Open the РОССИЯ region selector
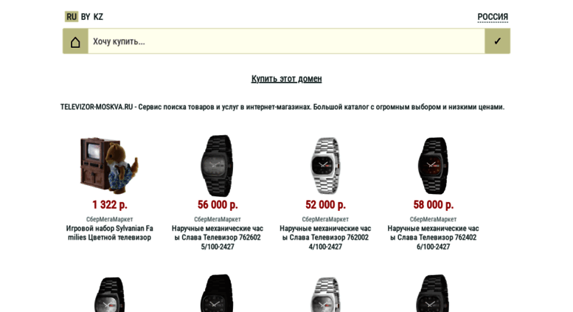 (x=493, y=17)
